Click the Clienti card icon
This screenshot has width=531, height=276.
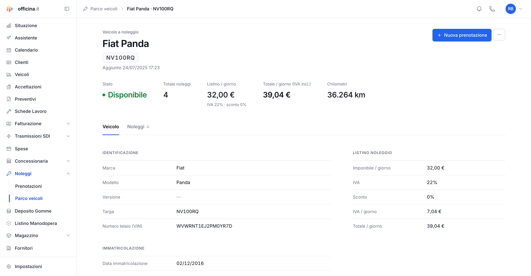coord(9,62)
